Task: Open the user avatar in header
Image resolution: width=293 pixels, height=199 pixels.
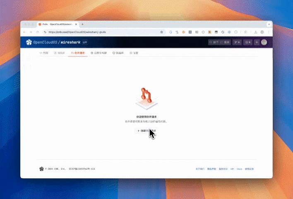Action: tap(264, 42)
